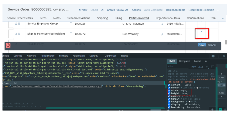The height and width of the screenshot is (114, 229).
Task: Open DevTools three-dot customize menu
Action: tap(219, 56)
